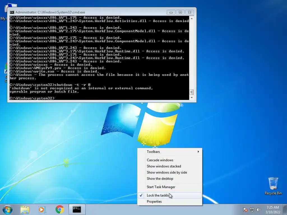Click the network status tray icon
The height and width of the screenshot is (215, 287).
pos(252,210)
